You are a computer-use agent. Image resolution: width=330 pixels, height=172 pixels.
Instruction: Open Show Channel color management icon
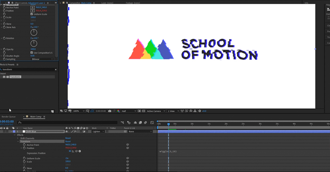pyautogui.click(x=118, y=111)
